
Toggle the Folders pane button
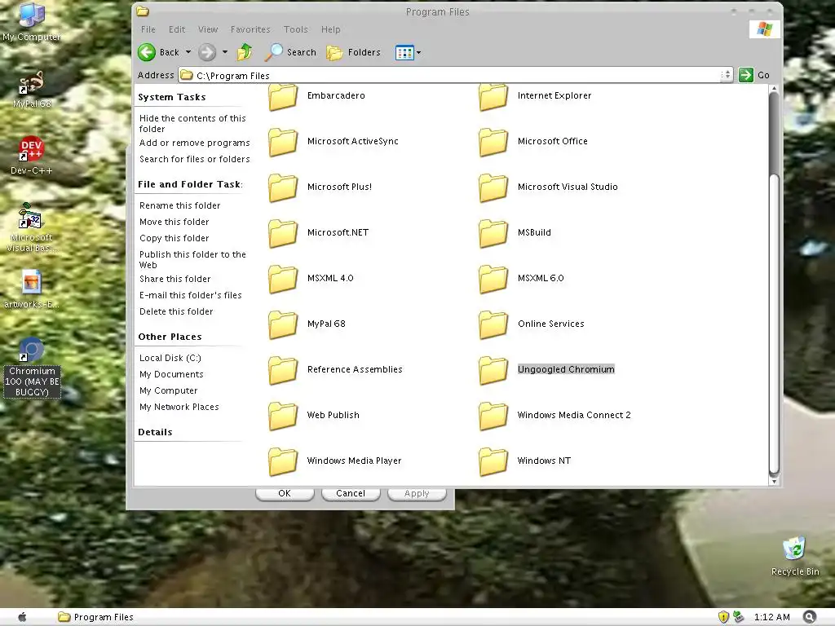point(354,52)
